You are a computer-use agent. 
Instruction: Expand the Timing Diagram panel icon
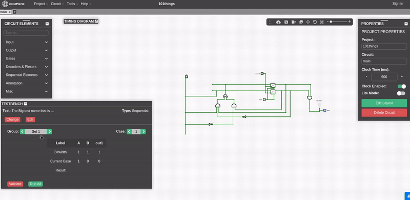[x=96, y=21]
